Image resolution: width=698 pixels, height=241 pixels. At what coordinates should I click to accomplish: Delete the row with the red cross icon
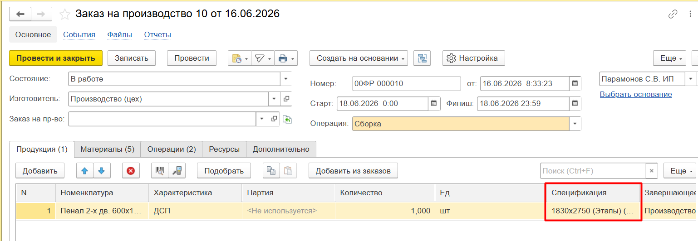coord(131,171)
